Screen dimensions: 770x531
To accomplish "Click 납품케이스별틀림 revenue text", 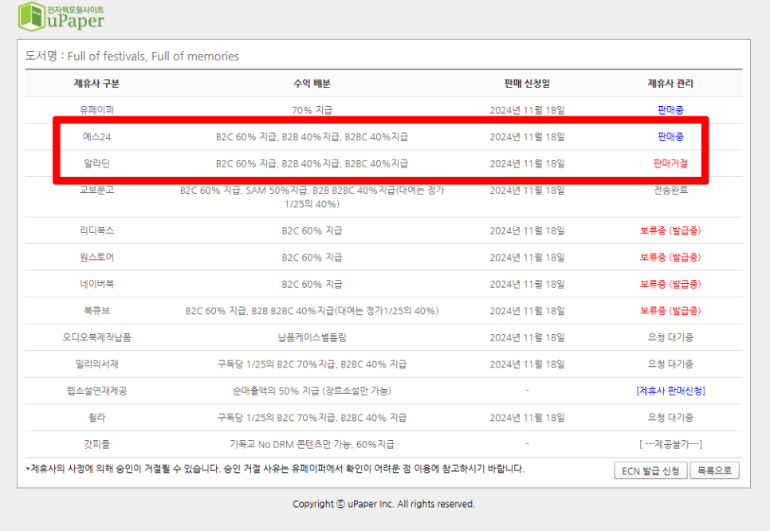I will click(312, 337).
